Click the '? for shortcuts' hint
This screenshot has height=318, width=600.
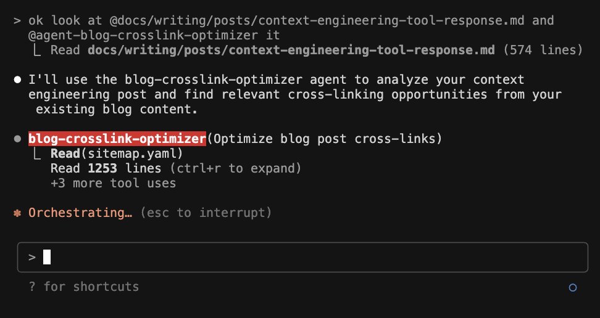coord(83,287)
